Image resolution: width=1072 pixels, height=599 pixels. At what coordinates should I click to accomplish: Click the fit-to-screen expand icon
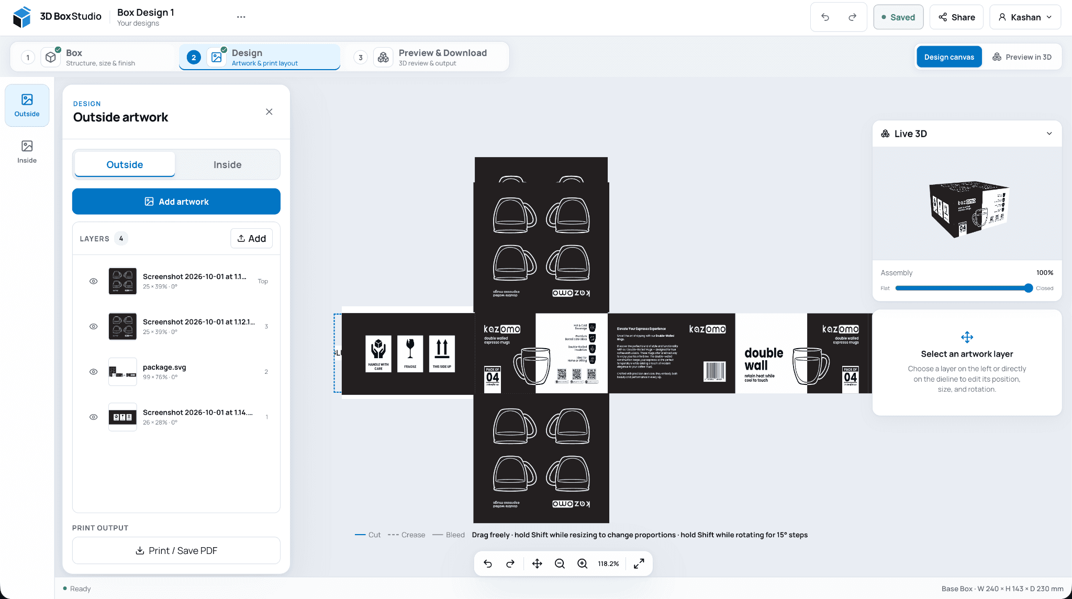(639, 563)
